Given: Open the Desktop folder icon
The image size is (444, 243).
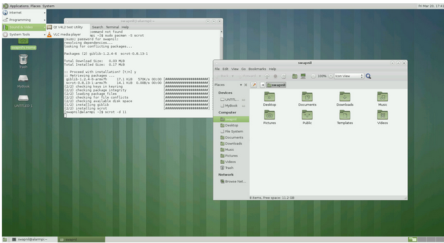Looking at the screenshot, I should 269,99.
